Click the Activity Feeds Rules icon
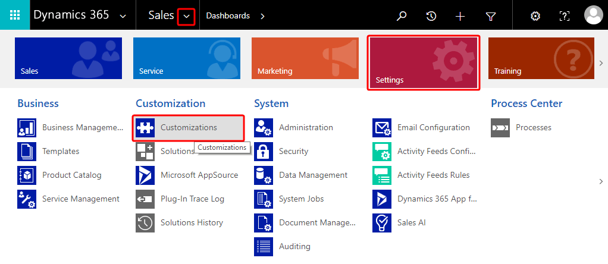 coord(382,175)
